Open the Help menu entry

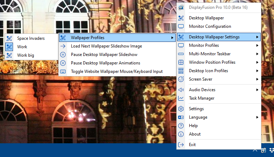coord(219,126)
